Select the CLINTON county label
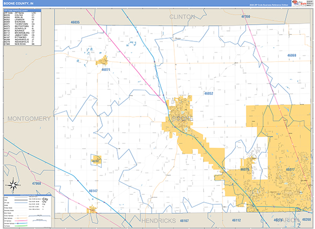 (x=182, y=17)
